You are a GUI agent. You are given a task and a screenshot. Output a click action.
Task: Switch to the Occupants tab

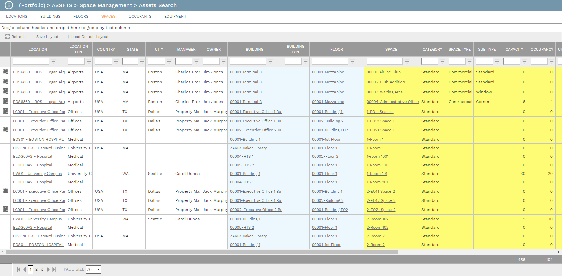[x=140, y=16]
